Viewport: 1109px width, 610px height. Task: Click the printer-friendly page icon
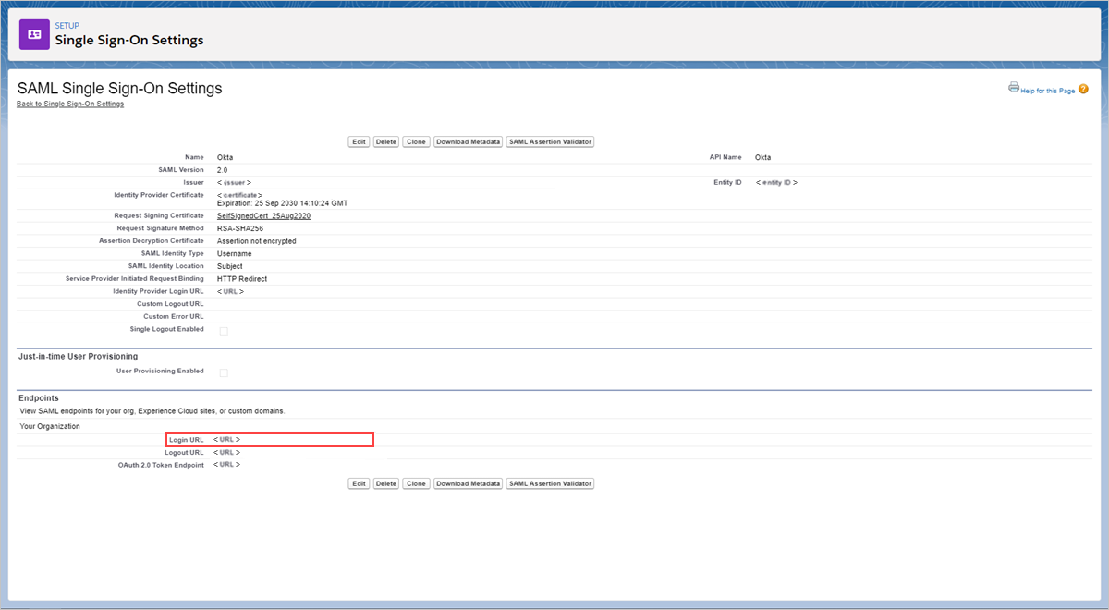pos(1015,86)
